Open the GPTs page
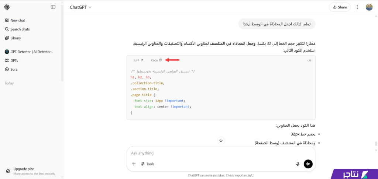 pyautogui.click(x=11, y=61)
